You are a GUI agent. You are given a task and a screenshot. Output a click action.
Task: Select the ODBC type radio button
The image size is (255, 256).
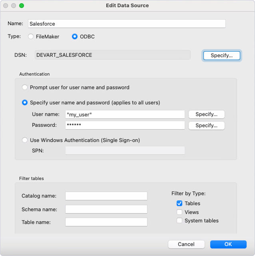click(75, 36)
